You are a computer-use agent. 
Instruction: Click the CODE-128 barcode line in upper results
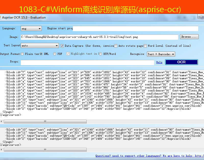[x=98, y=109]
